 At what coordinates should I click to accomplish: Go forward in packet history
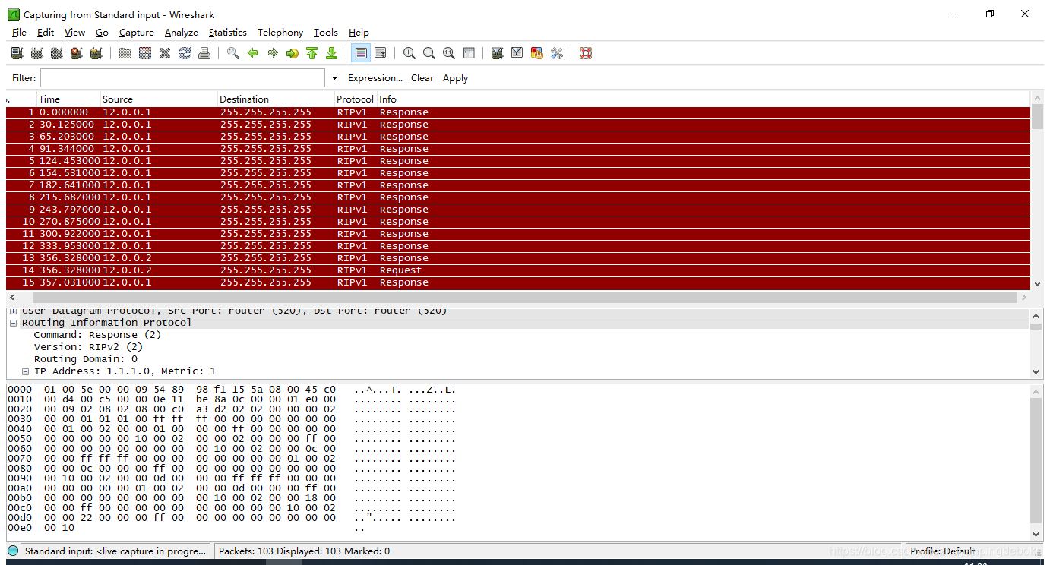pos(273,53)
